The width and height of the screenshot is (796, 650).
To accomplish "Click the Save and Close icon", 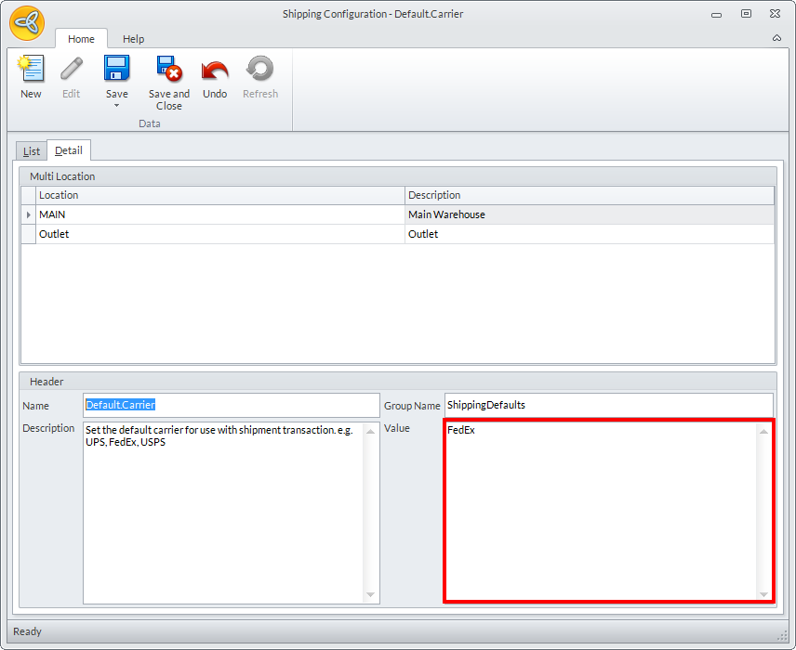I will [x=169, y=69].
